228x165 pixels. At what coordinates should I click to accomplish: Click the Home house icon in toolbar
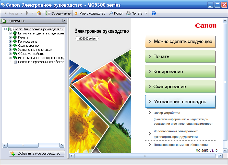pyautogui.click(x=39, y=13)
